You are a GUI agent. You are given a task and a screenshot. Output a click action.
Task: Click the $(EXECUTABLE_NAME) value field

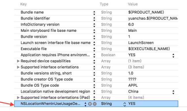(149, 49)
